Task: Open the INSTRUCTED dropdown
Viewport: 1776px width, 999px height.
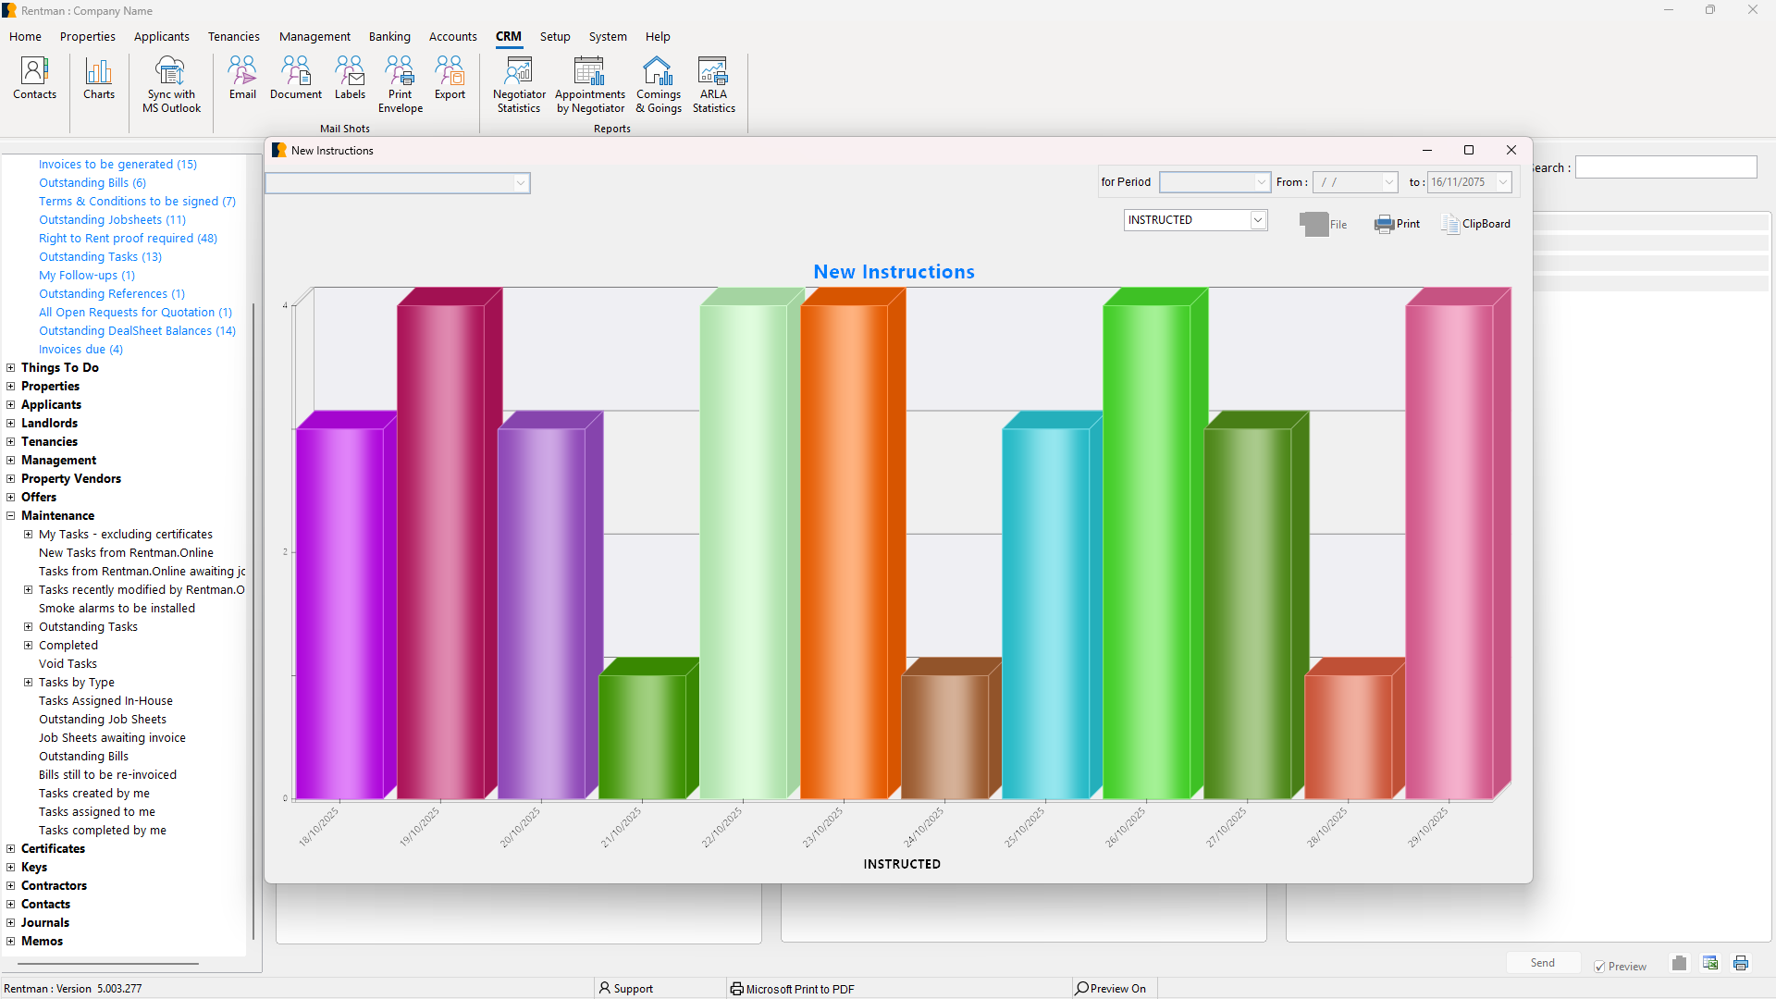Action: click(1258, 219)
